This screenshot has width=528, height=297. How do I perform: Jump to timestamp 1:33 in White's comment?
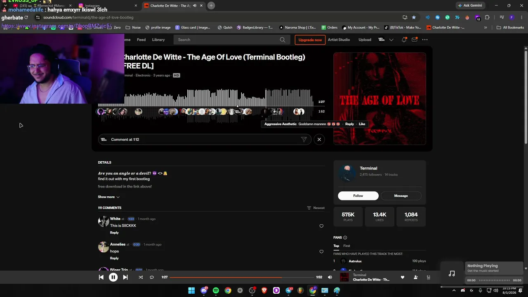[131, 219]
